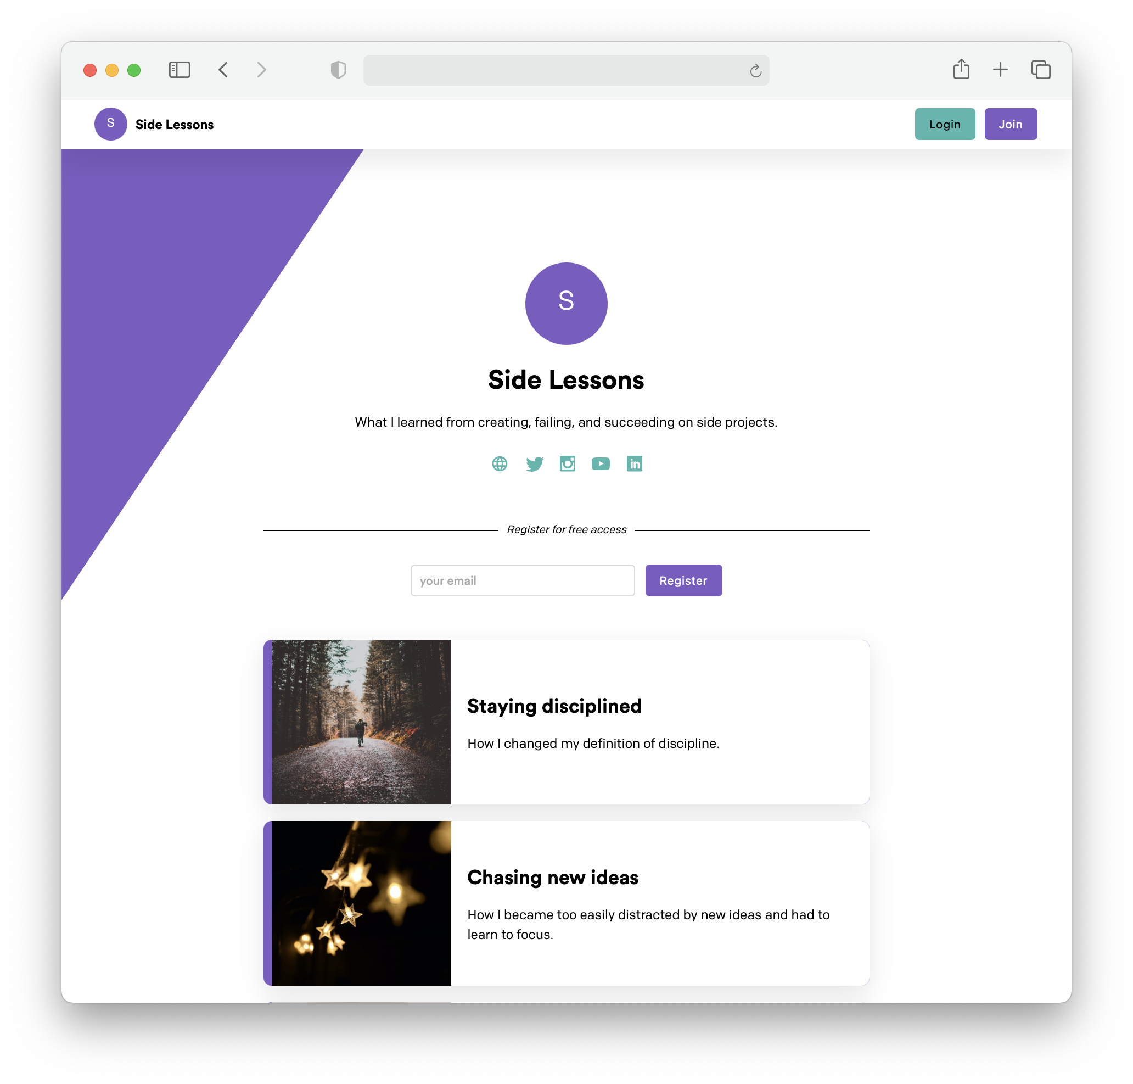The width and height of the screenshot is (1133, 1084).
Task: Show the tab overview icon
Action: (x=1041, y=70)
